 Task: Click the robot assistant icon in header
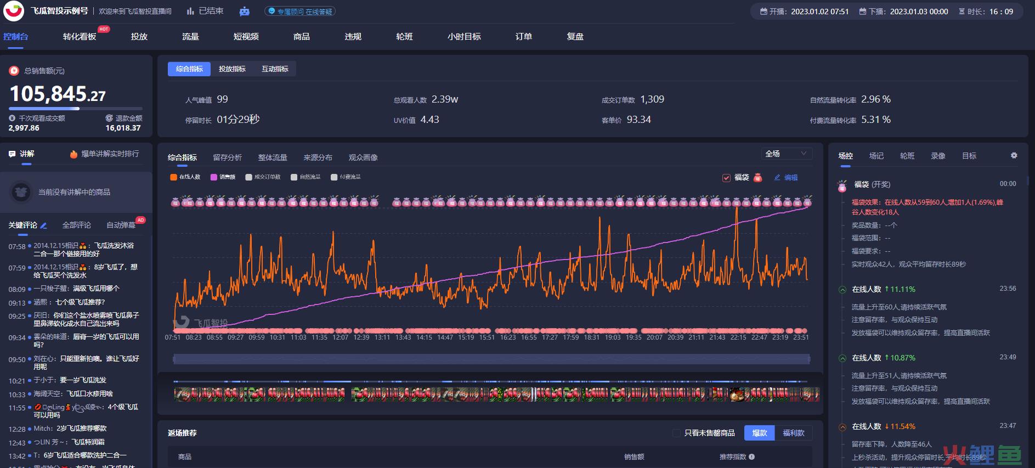pyautogui.click(x=245, y=11)
